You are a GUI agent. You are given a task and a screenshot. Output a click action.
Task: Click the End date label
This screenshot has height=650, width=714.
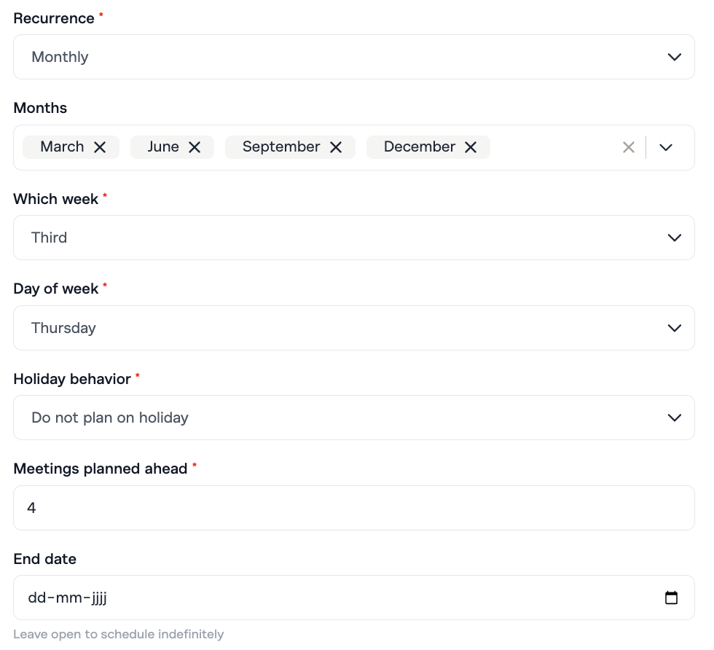pyautogui.click(x=44, y=559)
